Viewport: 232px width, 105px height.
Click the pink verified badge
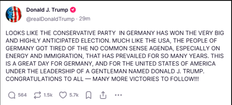(x=73, y=10)
